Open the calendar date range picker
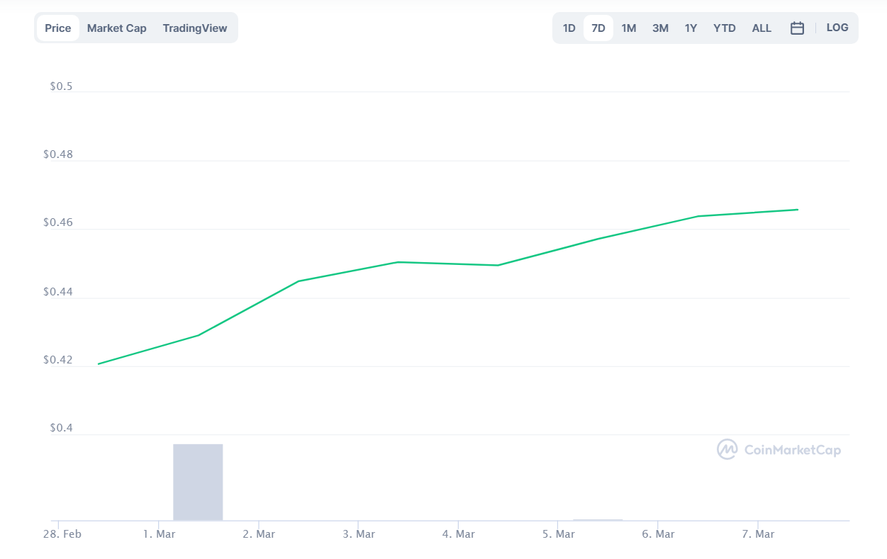Viewport: 887px width, 559px height. click(797, 28)
